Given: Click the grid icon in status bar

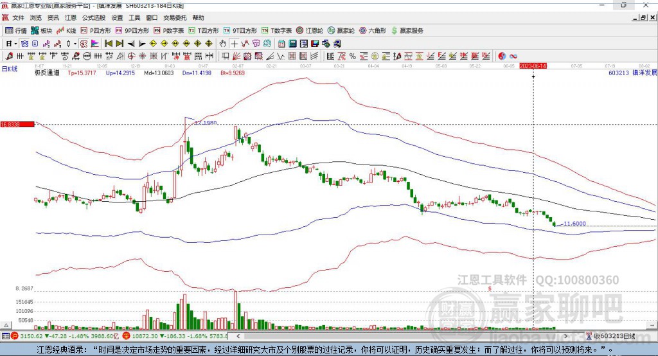Looking at the screenshot, I should click(x=5, y=336).
